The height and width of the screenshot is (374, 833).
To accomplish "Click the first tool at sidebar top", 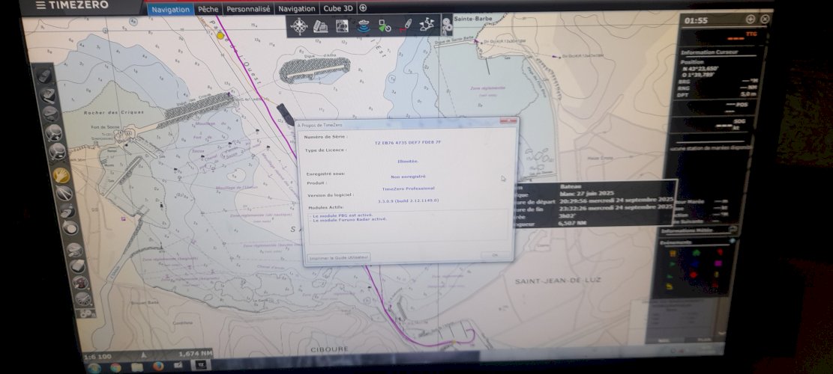I will pos(45,76).
